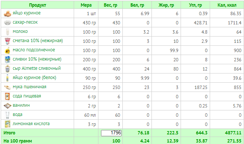Open the 'молоко' product link
The height and width of the screenshot is (144, 244).
pyautogui.click(x=20, y=31)
